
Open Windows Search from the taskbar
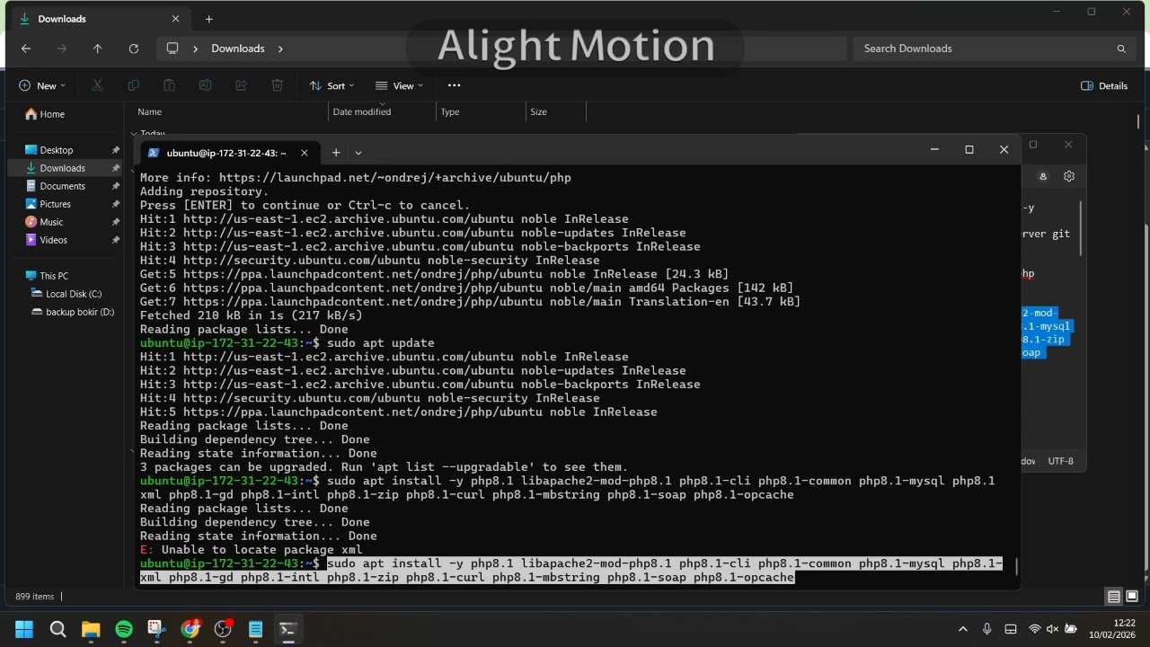(57, 629)
